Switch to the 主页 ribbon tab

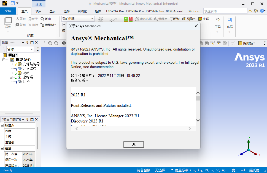25,11
